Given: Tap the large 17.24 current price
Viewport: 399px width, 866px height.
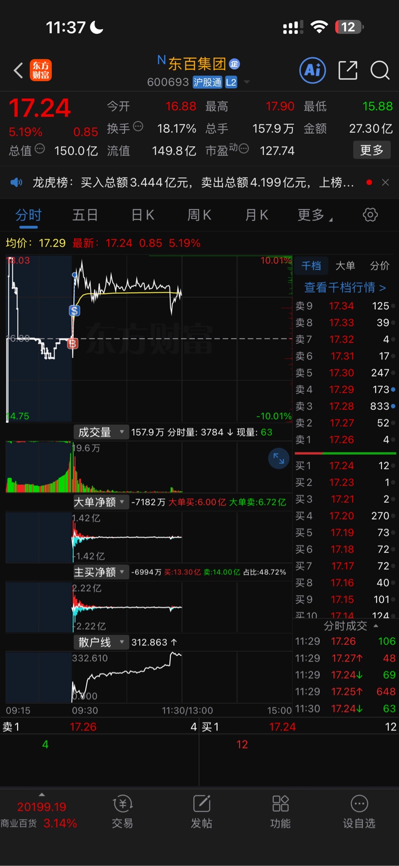Looking at the screenshot, I should coord(39,108).
